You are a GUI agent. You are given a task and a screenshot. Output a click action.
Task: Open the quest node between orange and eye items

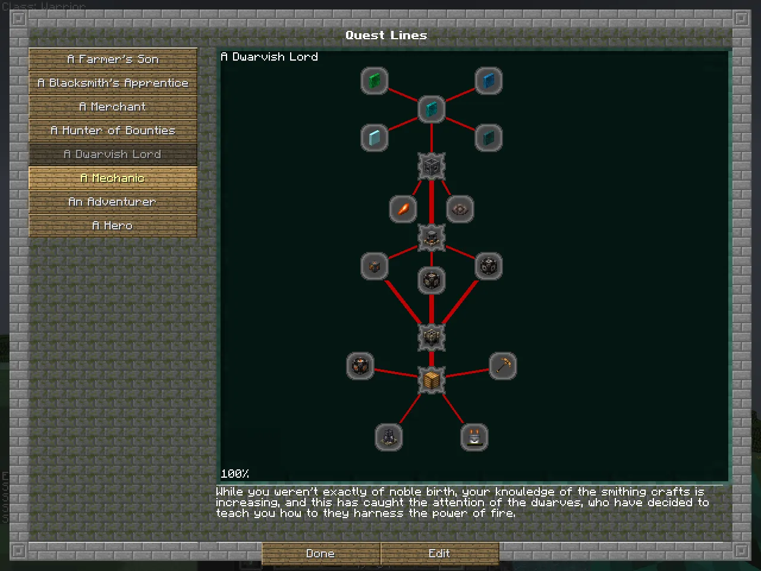tap(432, 238)
